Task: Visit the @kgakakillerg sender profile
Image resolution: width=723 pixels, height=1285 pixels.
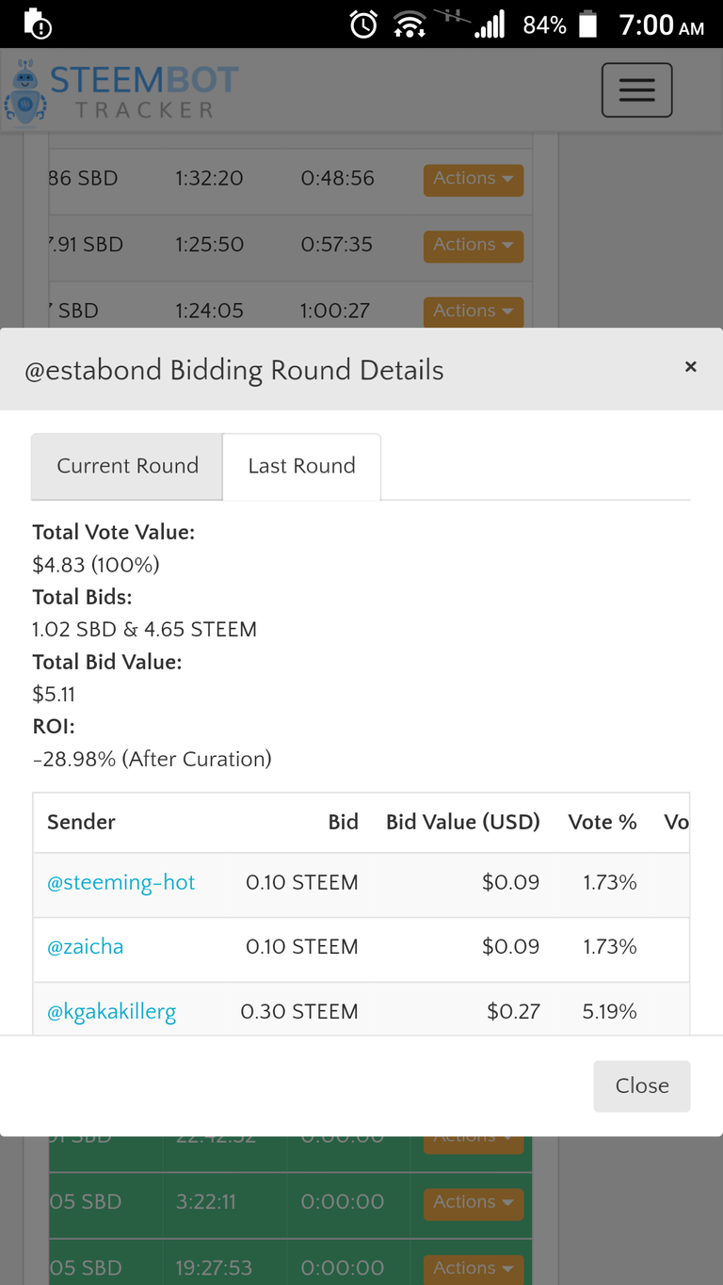Action: 112,1012
